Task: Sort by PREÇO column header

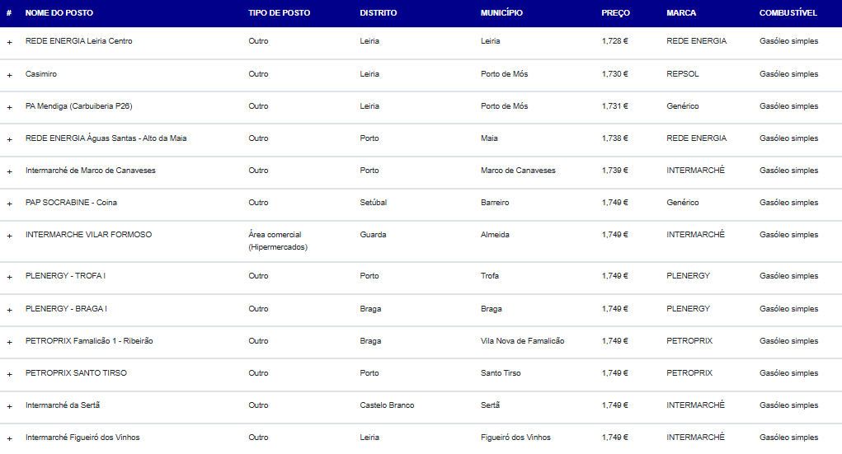Action: [x=615, y=13]
